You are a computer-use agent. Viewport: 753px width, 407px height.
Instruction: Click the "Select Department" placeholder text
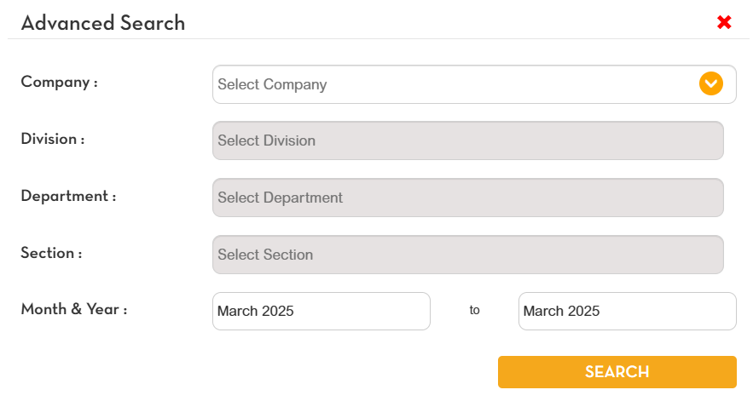click(x=280, y=198)
